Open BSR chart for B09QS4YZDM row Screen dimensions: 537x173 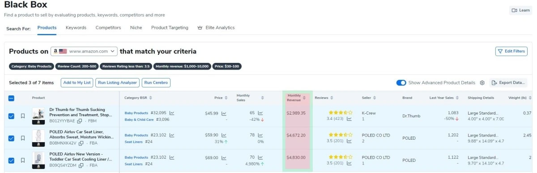click(x=172, y=157)
